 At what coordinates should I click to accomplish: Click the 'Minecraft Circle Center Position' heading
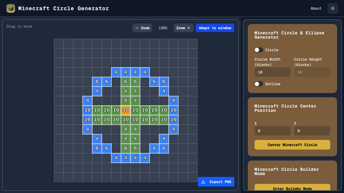pyautogui.click(x=285, y=108)
